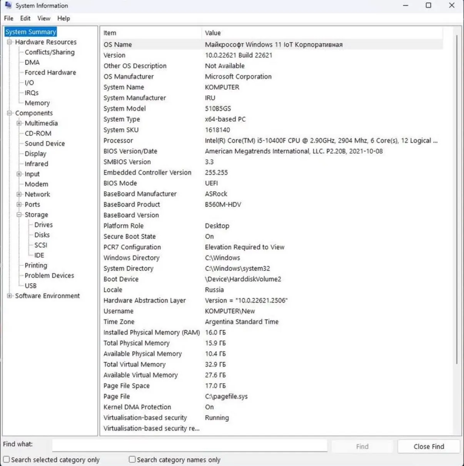
Task: Click the BaseBoard Product row item
Action: (132, 205)
